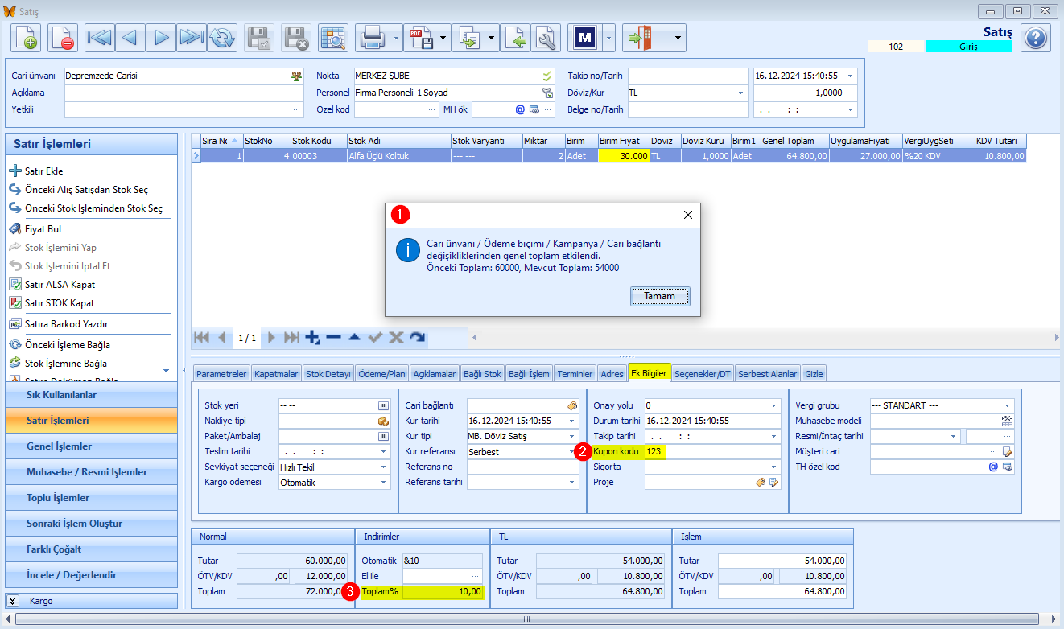Switch to the Serbest Alanlar tab
This screenshot has height=629, width=1064.
(x=768, y=373)
